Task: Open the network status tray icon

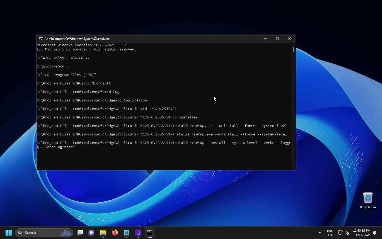Action: (x=340, y=233)
